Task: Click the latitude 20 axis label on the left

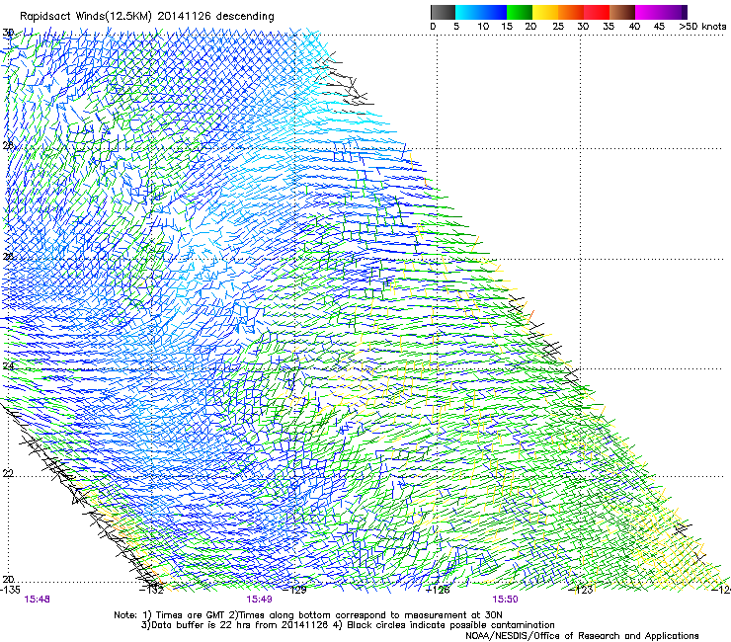Action: [x=8, y=580]
